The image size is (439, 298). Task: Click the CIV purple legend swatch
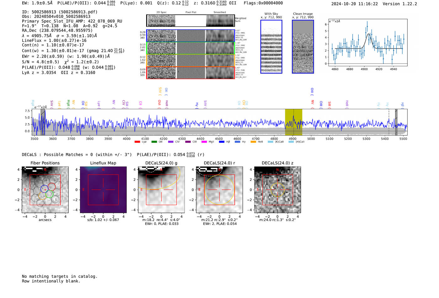(171, 142)
